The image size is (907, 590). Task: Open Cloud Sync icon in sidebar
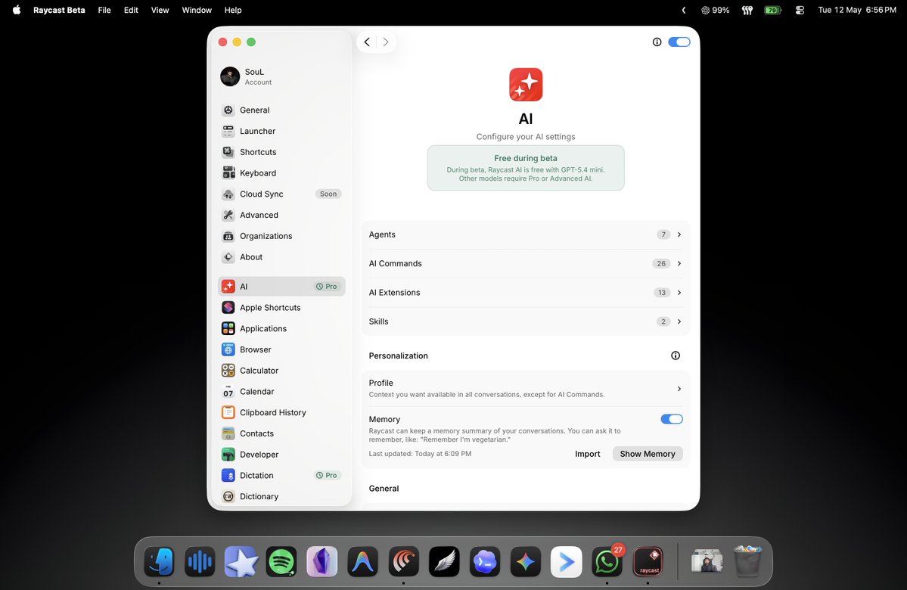pos(228,194)
